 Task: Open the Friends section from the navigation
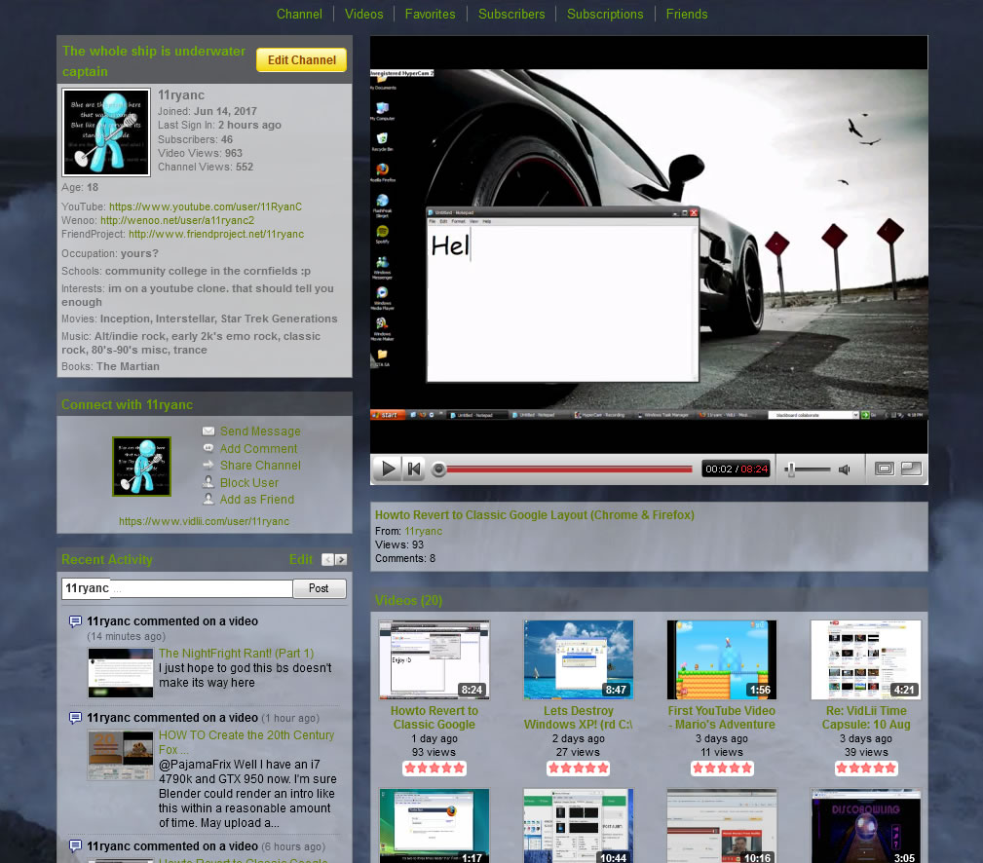[687, 14]
